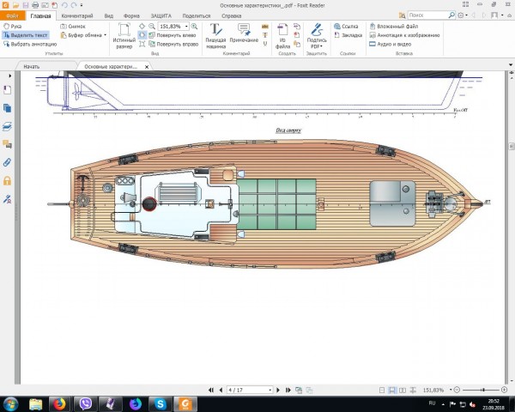Open the Attachments paperclip panel
Viewport: 515px width, 412px height.
[7, 161]
